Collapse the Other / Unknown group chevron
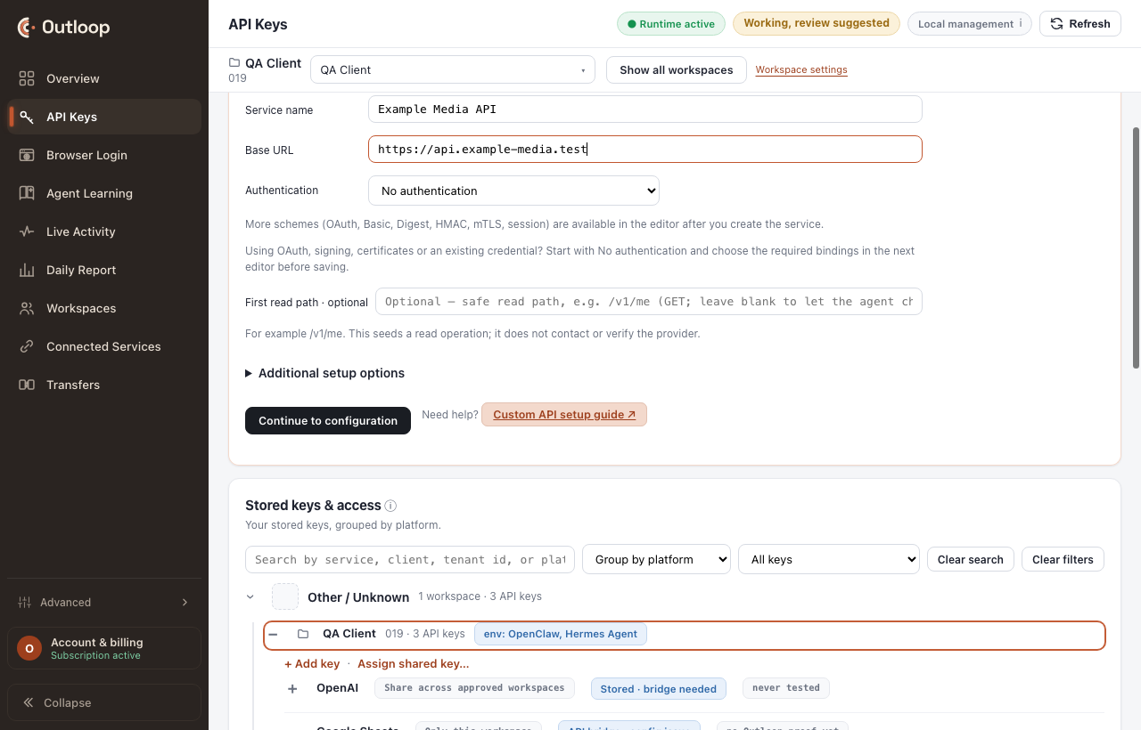Viewport: 1141px width, 730px height. click(250, 596)
